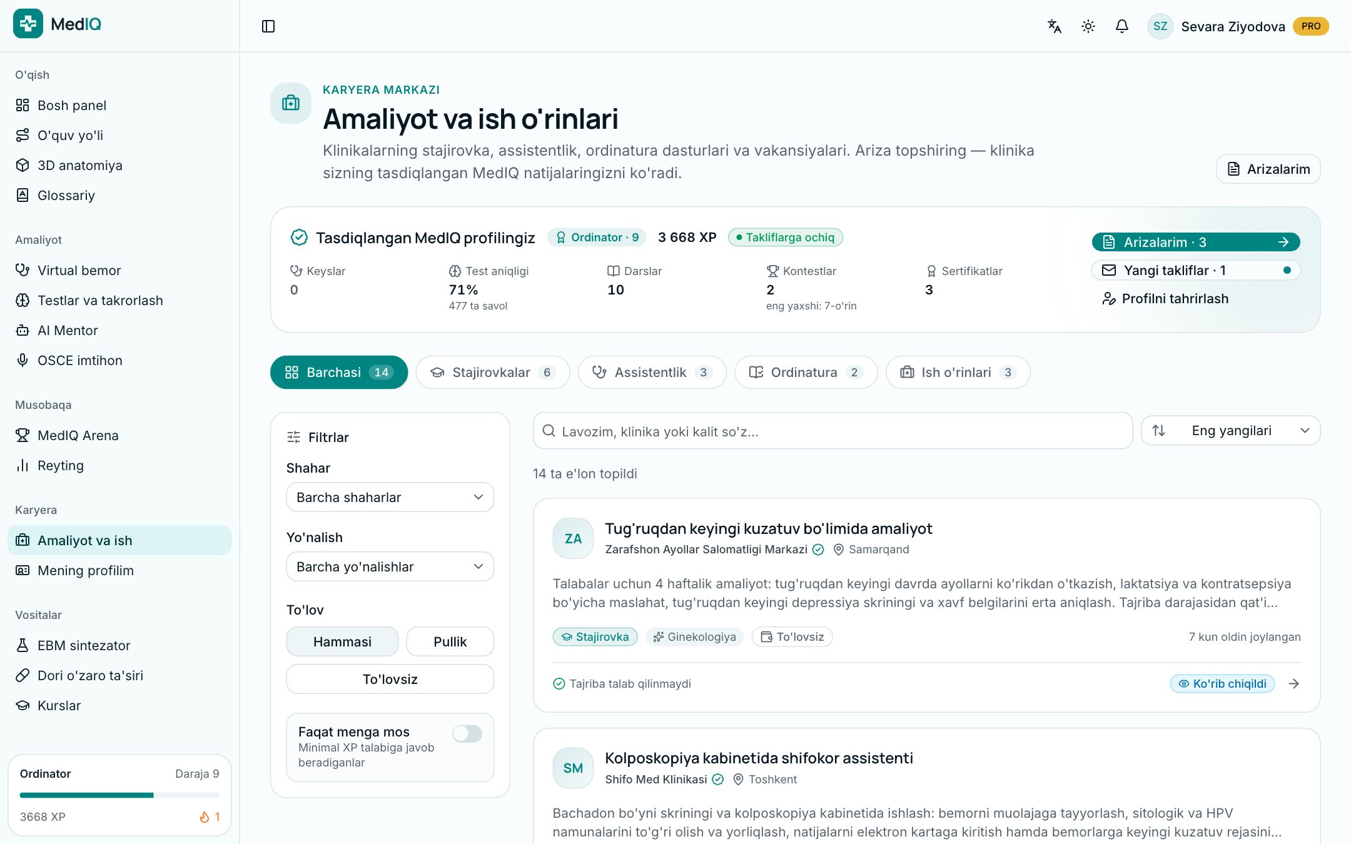Select the To'lovsiz payment filter
This screenshot has height=844, width=1351.
pos(390,679)
